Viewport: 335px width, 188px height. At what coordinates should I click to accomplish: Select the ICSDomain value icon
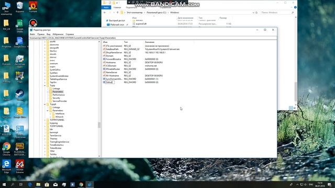[104, 66]
